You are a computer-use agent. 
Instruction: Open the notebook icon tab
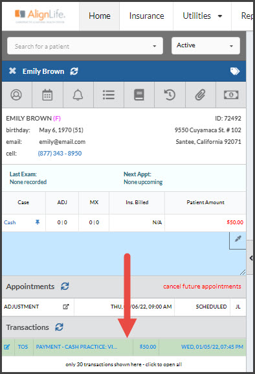[139, 95]
